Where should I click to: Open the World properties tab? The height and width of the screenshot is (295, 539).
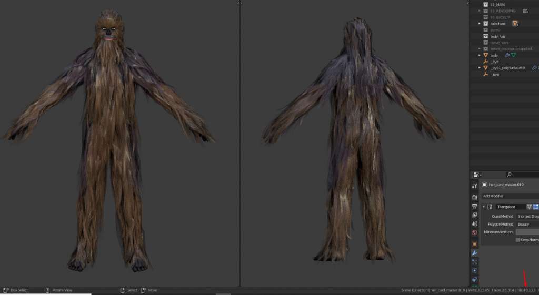coord(474,232)
